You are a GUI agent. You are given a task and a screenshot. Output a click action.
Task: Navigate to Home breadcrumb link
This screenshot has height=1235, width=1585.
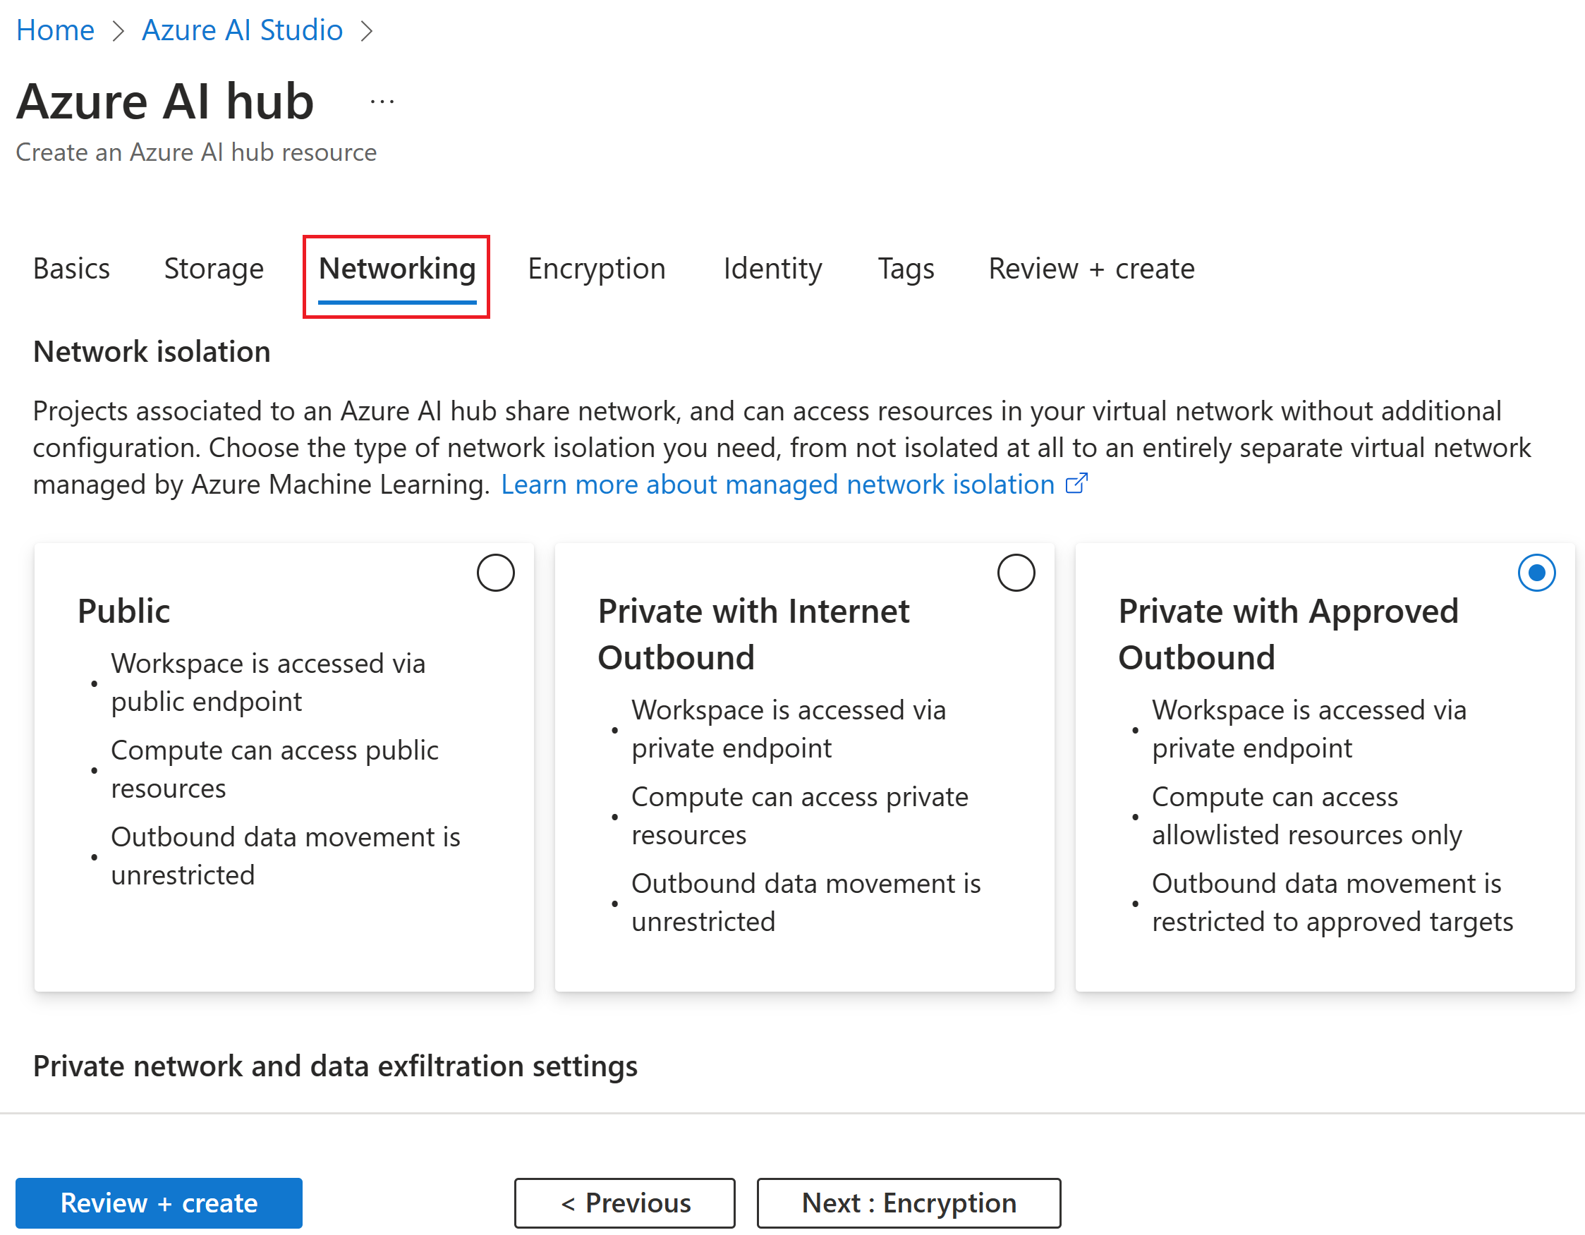(55, 30)
